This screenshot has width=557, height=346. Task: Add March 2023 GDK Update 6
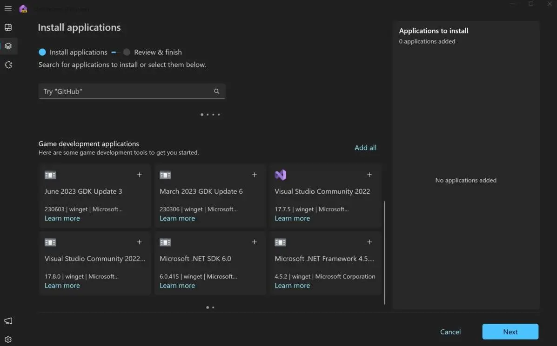254,175
